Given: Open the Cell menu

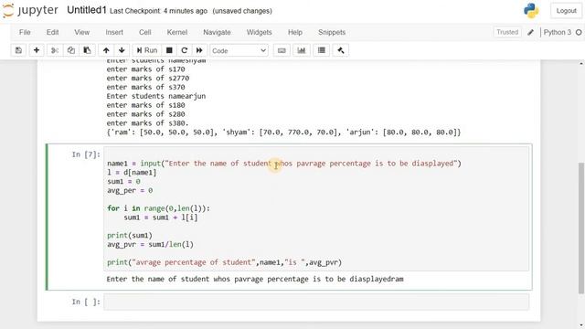Looking at the screenshot, I should tap(145, 32).
